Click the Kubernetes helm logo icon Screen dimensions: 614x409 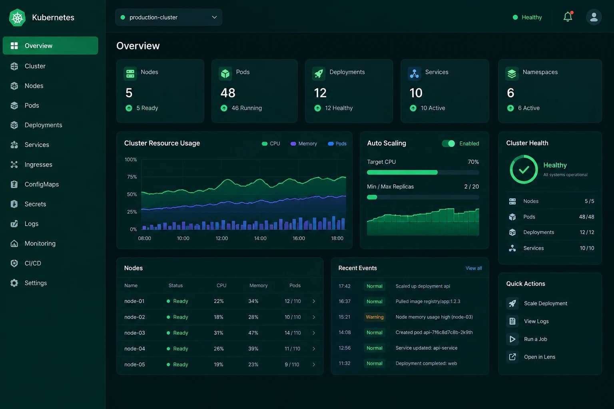coord(17,18)
